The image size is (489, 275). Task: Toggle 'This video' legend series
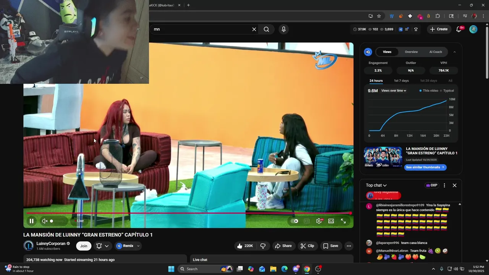pyautogui.click(x=429, y=91)
